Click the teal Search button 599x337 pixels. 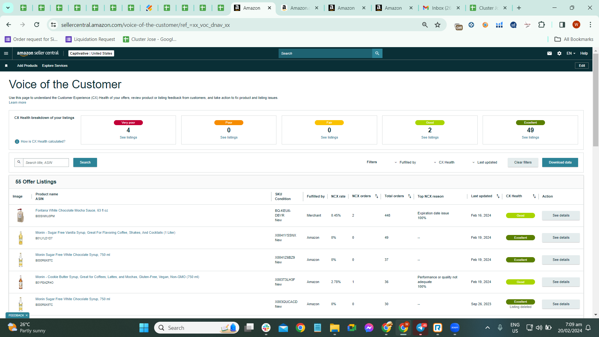[x=85, y=162]
